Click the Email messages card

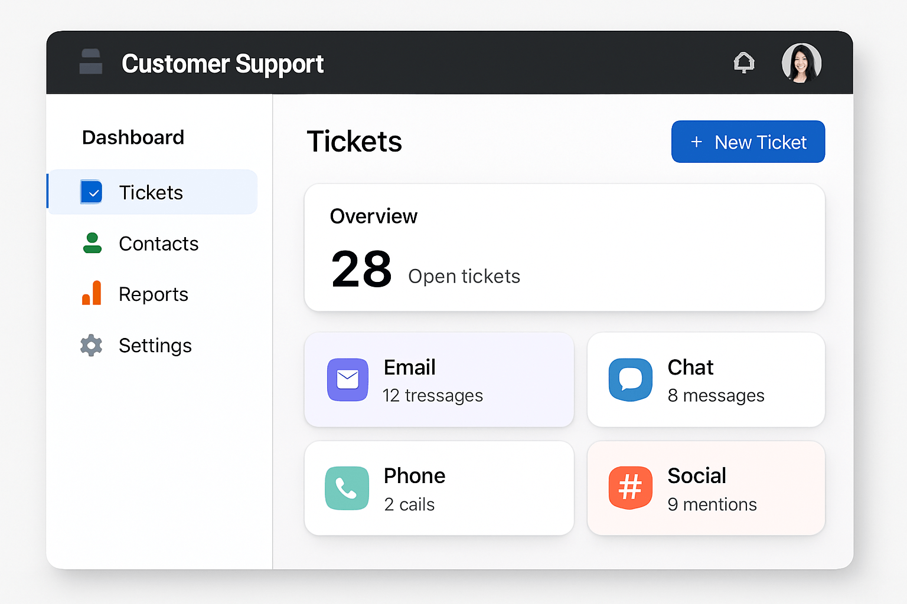click(439, 380)
